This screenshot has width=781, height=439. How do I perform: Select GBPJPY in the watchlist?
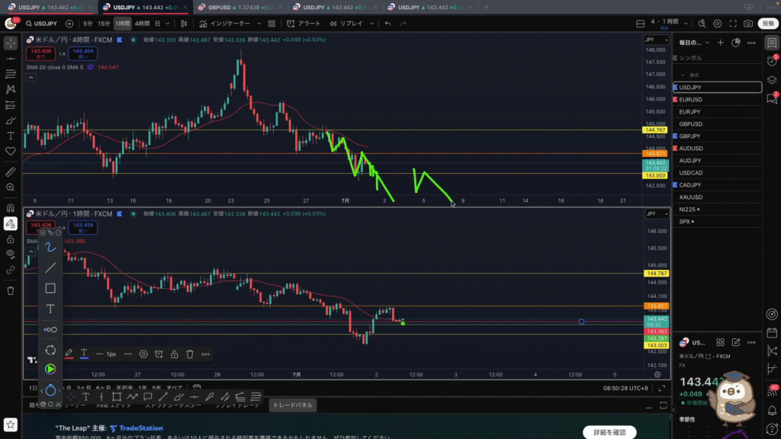click(x=717, y=136)
